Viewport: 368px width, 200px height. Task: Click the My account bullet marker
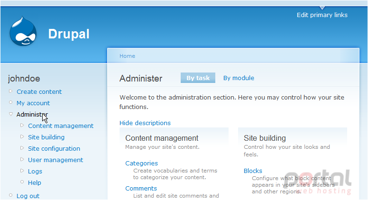click(10, 102)
